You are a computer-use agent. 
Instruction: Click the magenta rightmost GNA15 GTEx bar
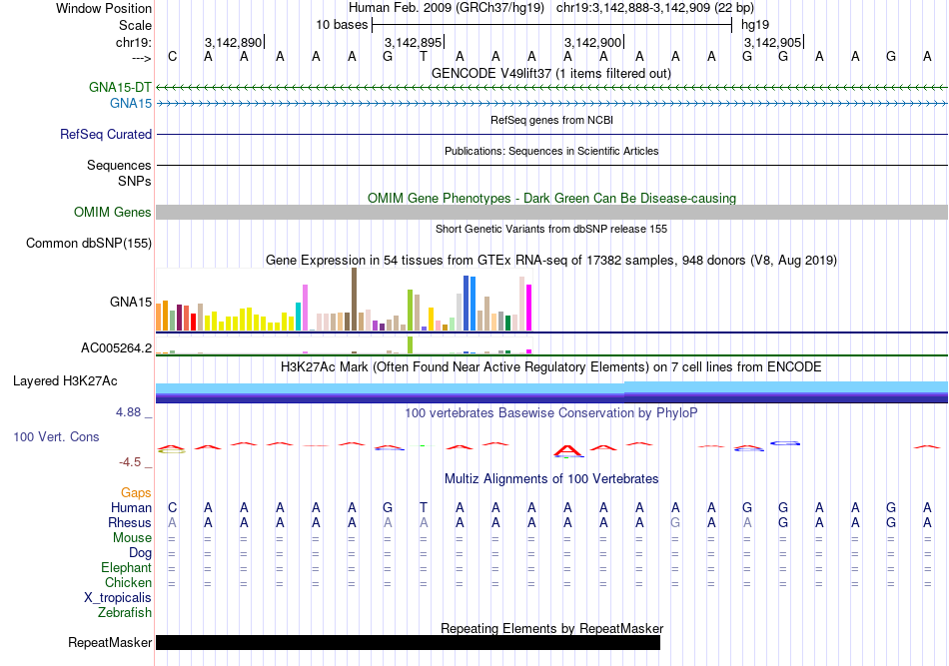pyautogui.click(x=529, y=308)
